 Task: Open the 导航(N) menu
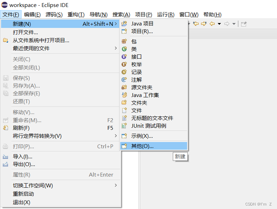coord(98,15)
